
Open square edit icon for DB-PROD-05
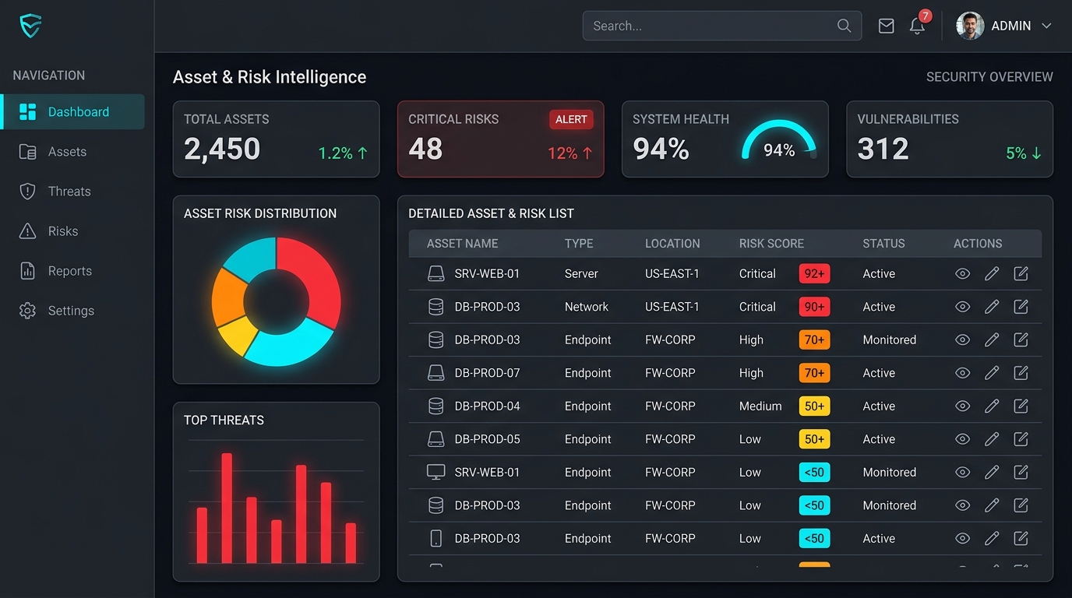tap(1021, 439)
